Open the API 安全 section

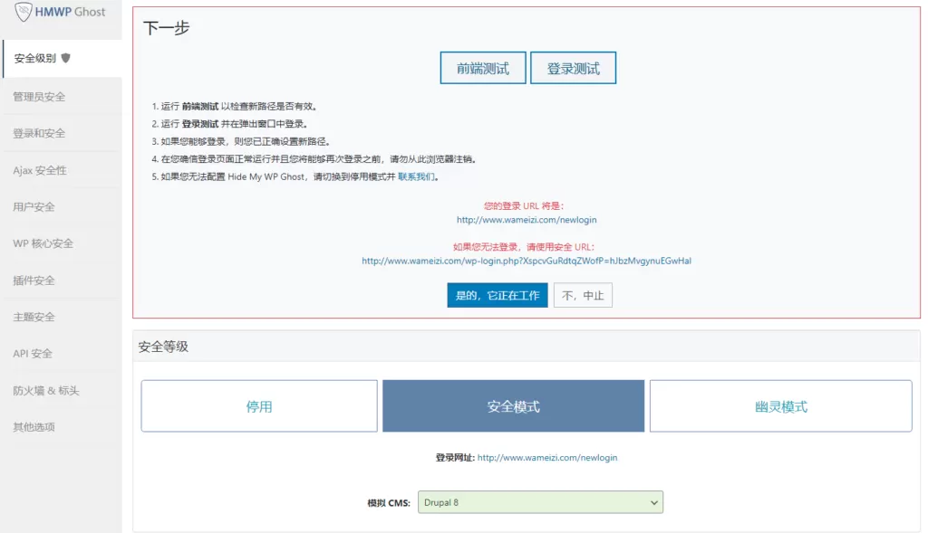pos(39,353)
